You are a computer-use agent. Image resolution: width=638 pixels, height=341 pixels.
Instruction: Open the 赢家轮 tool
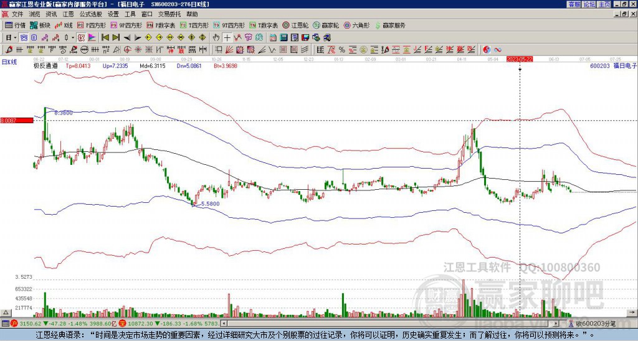[326, 25]
